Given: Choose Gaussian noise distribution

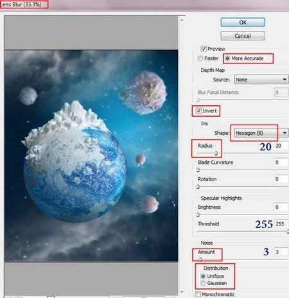Looking at the screenshot, I should pyautogui.click(x=203, y=283).
